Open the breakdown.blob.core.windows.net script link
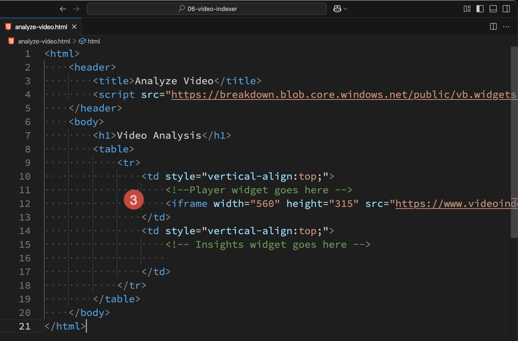Viewport: 518px width, 341px height. click(344, 95)
